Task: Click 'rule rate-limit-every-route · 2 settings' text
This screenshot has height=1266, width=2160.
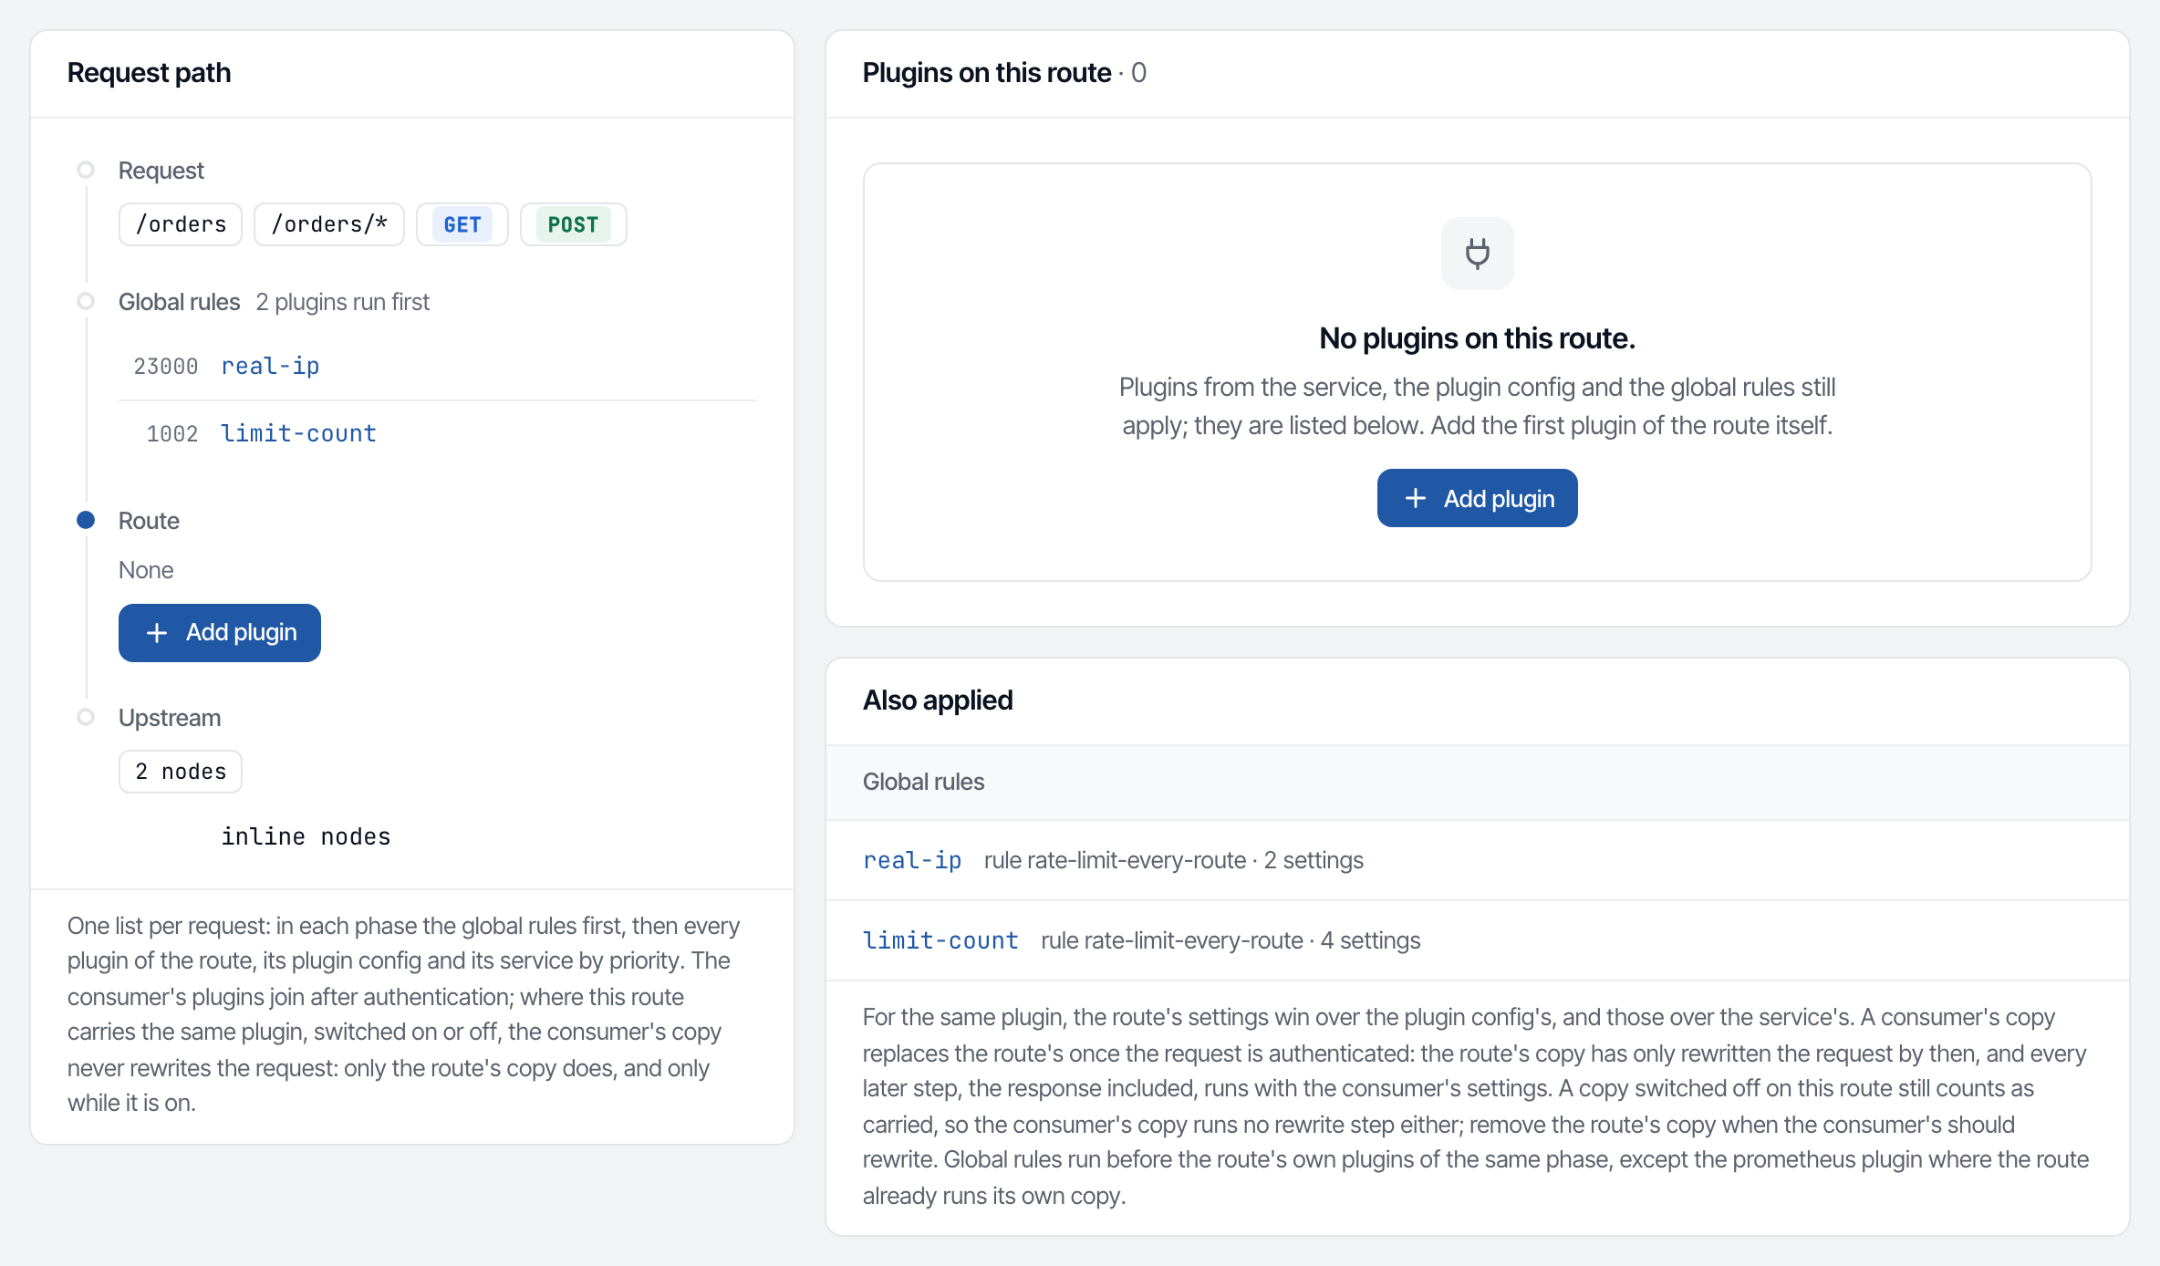Action: click(1174, 861)
